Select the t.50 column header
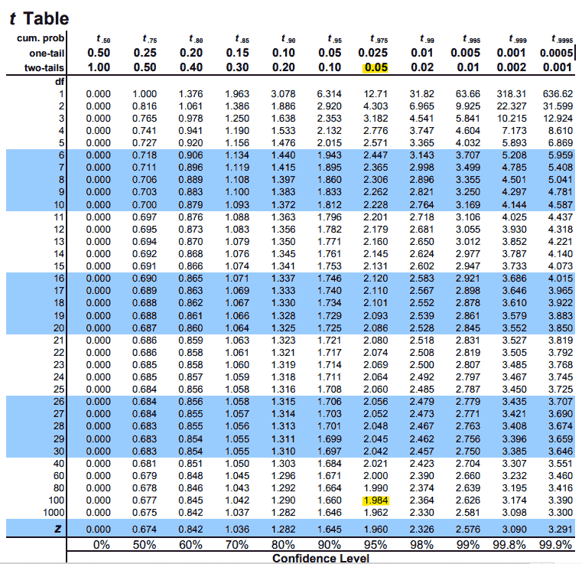The image size is (582, 564). click(x=103, y=38)
